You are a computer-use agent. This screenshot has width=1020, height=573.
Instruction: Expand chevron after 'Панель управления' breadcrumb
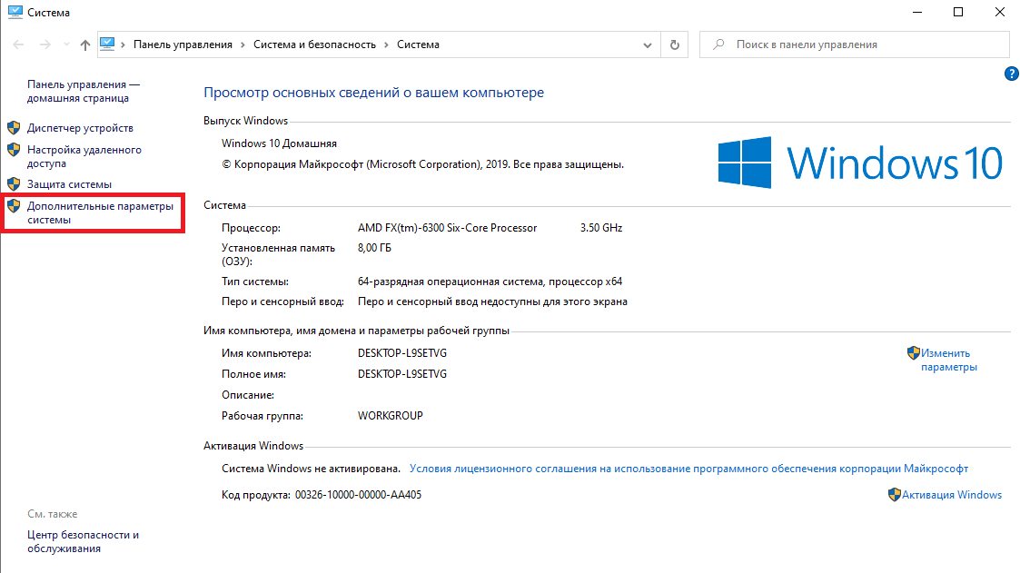(x=243, y=44)
